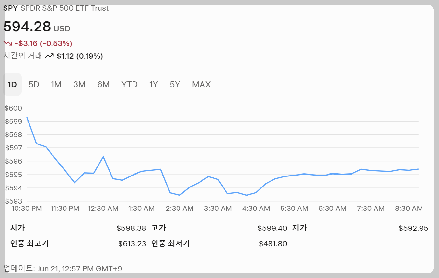Select the 1D time range tab

point(12,85)
